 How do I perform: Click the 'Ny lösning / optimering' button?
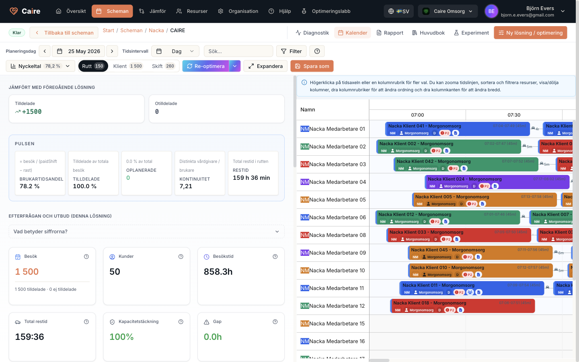tap(530, 33)
